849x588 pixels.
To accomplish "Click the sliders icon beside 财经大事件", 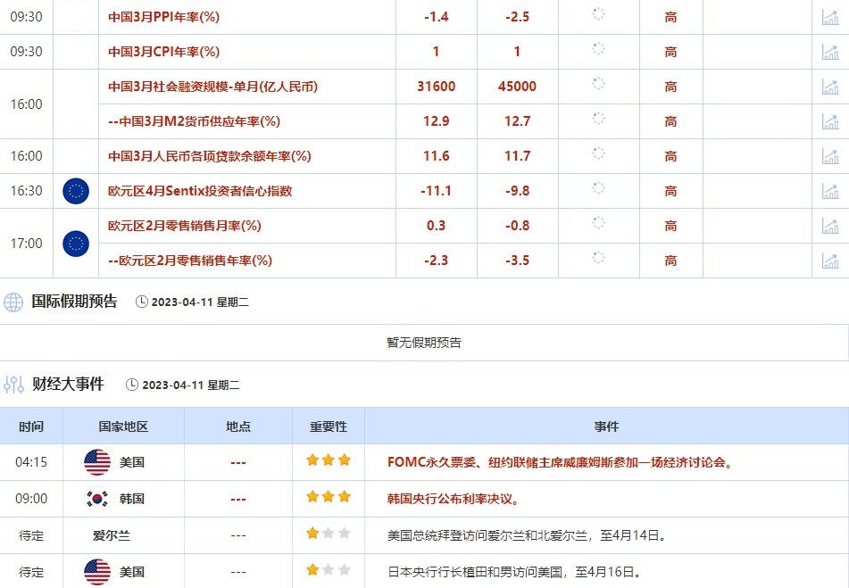I will 13,384.
